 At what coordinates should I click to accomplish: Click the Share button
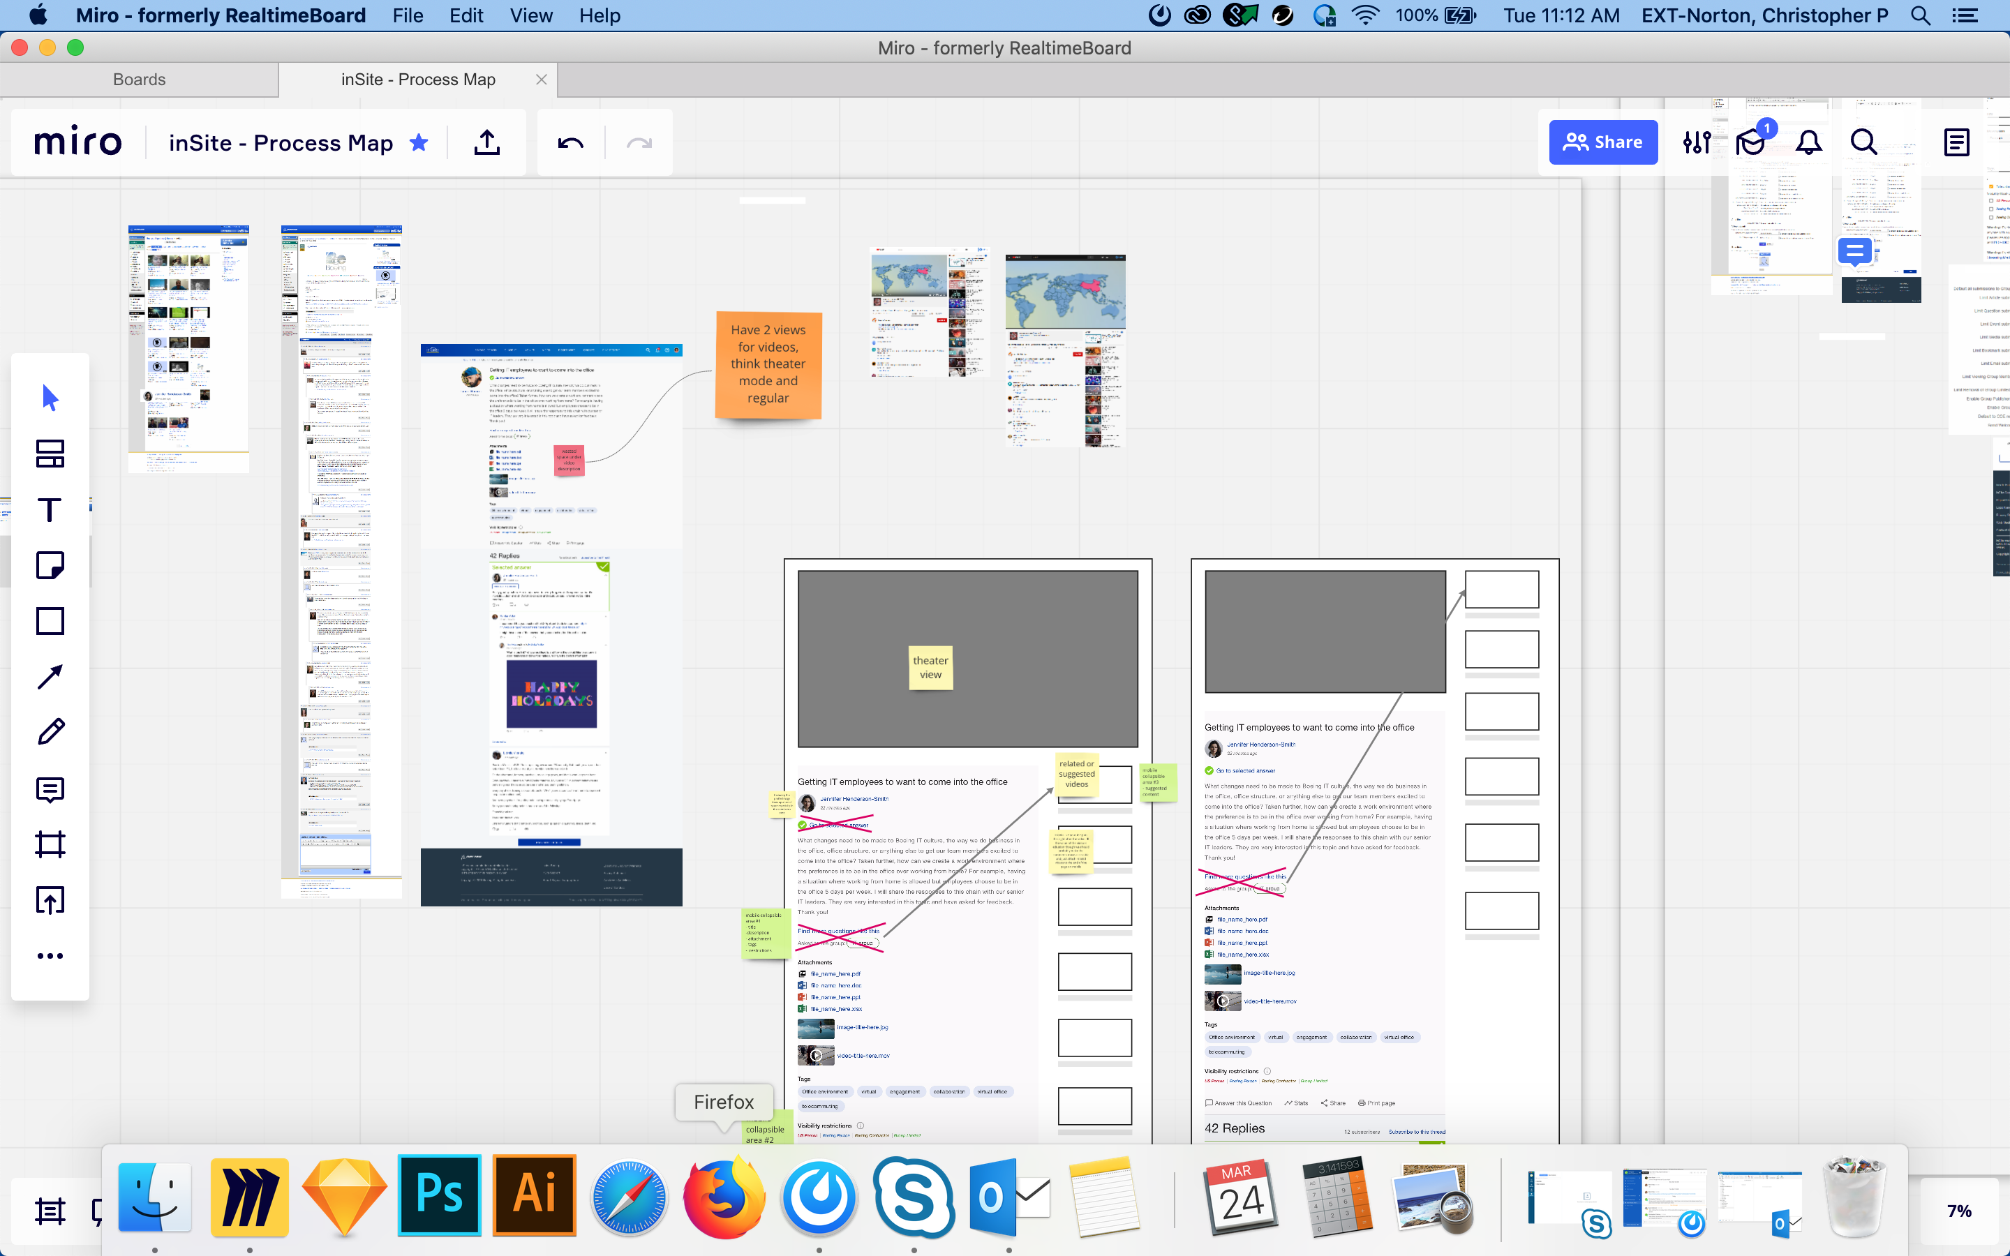pos(1602,142)
